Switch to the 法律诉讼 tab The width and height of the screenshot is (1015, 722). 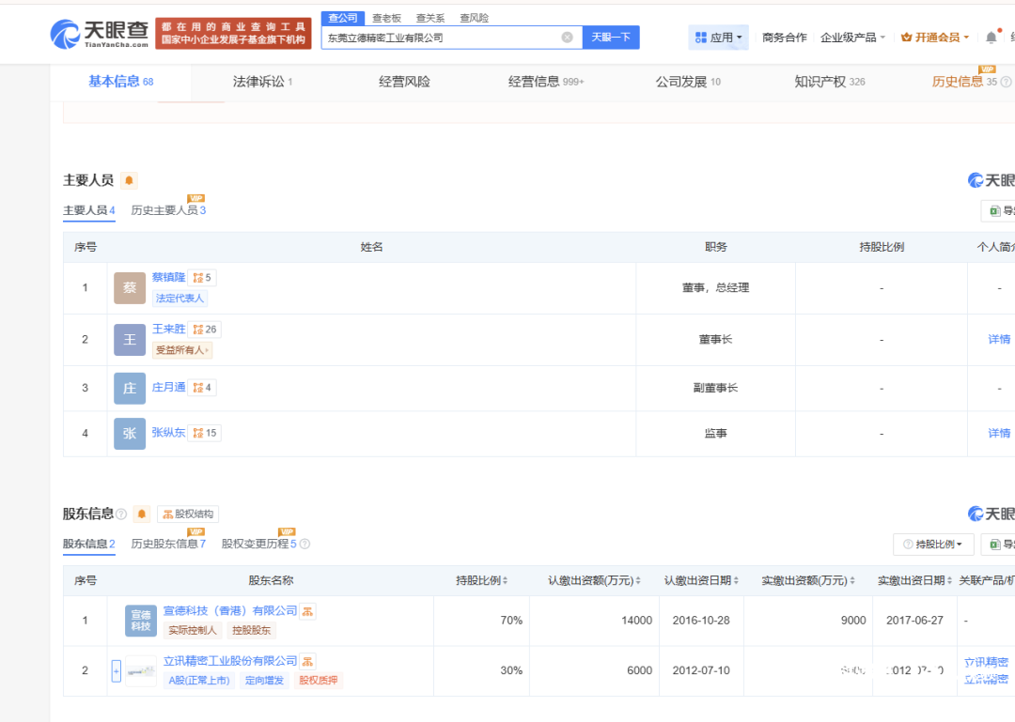pyautogui.click(x=263, y=82)
